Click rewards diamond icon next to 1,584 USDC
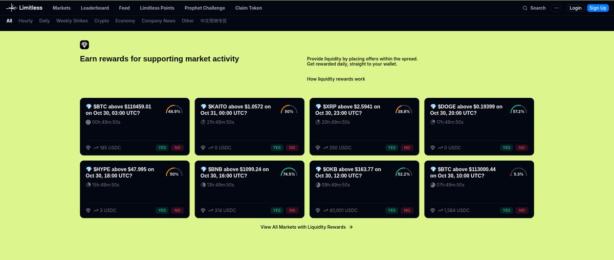The image size is (614, 260). 433,210
